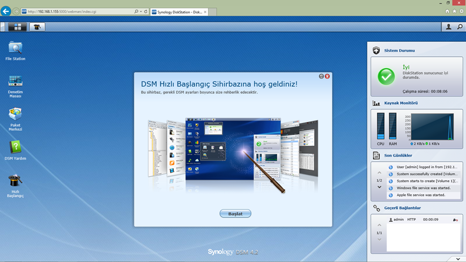Image resolution: width=466 pixels, height=262 pixels.
Task: Click the browser home icon
Action: [447, 11]
